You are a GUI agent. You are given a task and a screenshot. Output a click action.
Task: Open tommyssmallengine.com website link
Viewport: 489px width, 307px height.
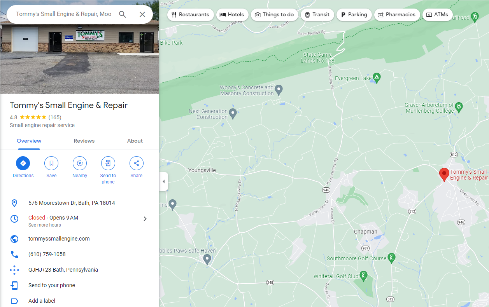[x=59, y=239]
